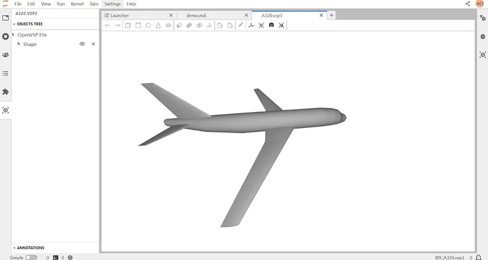
Task: Open the table of contents panel
Action: (6, 73)
